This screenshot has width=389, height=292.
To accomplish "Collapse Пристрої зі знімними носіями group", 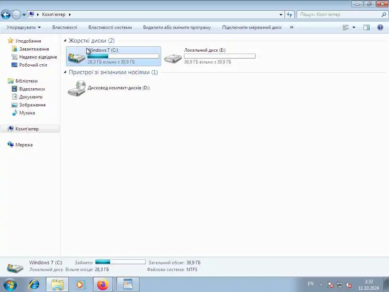I will [65, 72].
